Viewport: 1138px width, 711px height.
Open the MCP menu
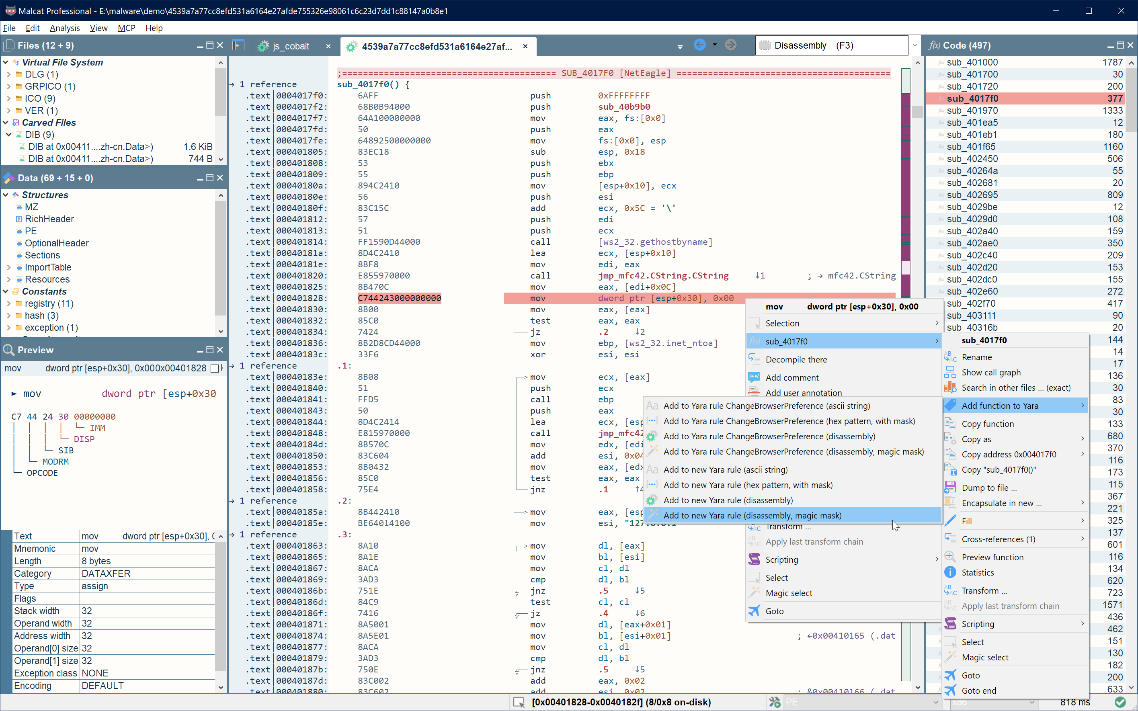pos(126,28)
